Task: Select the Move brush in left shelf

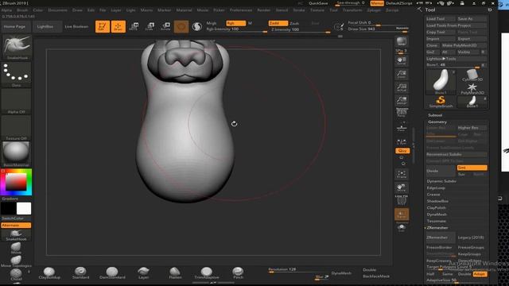Action: point(16,248)
